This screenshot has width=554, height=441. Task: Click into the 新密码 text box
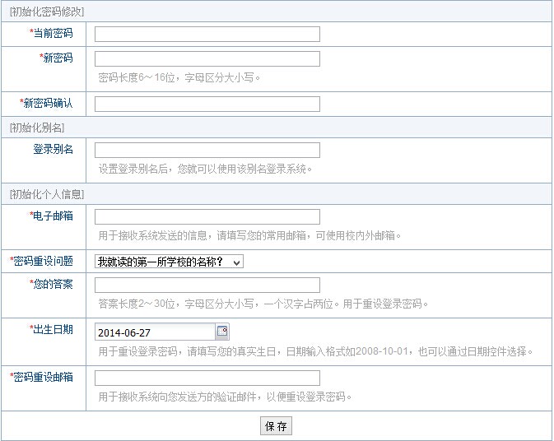(x=207, y=58)
